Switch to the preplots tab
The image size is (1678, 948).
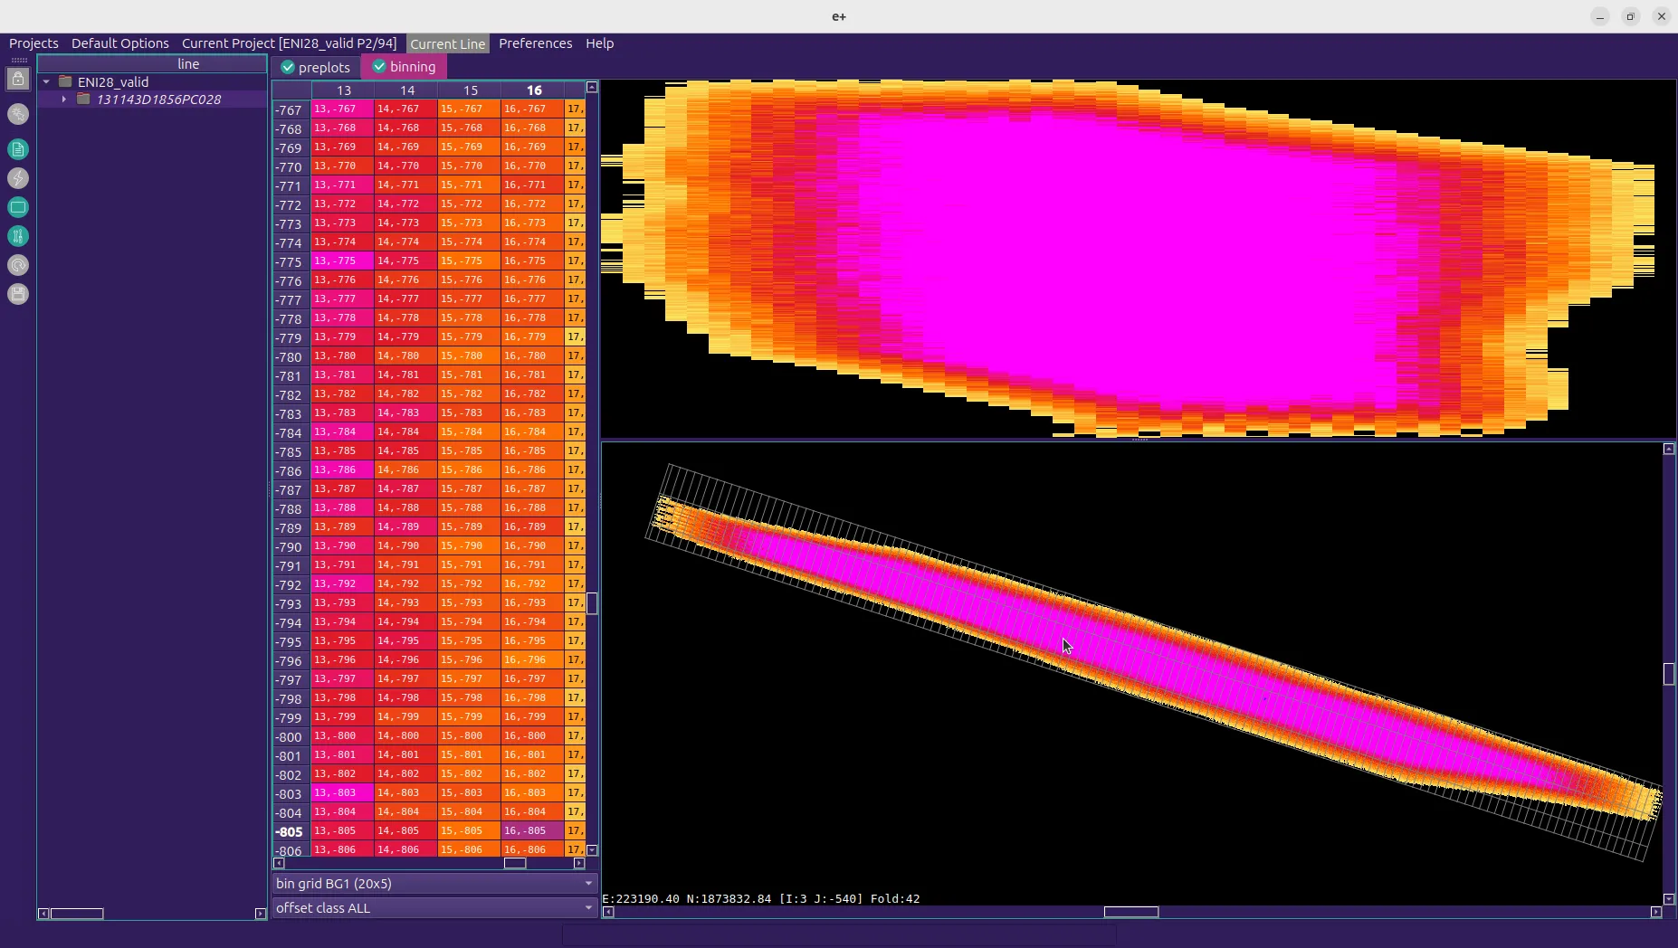315,68
